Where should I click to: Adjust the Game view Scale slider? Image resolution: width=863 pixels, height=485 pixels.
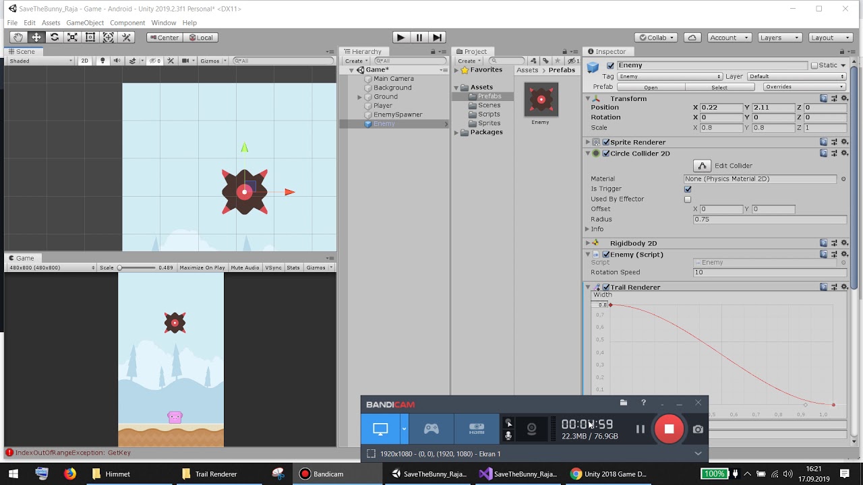coord(136,267)
